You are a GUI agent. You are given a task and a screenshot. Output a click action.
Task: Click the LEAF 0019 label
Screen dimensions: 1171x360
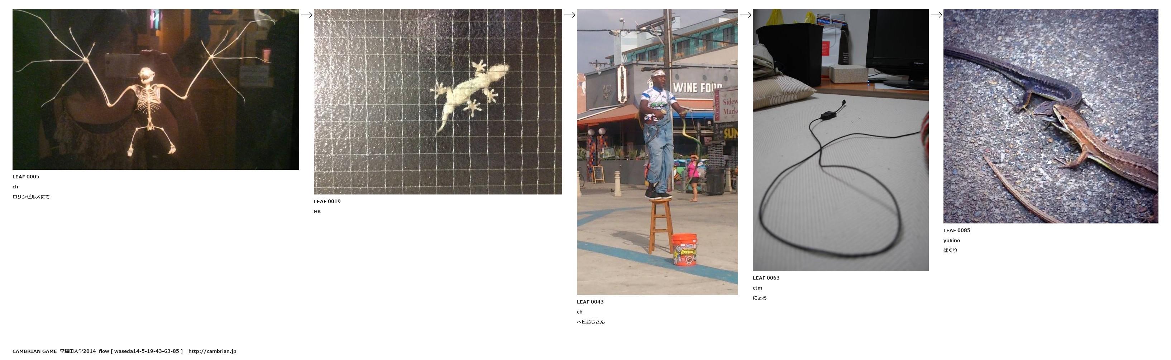tap(327, 201)
